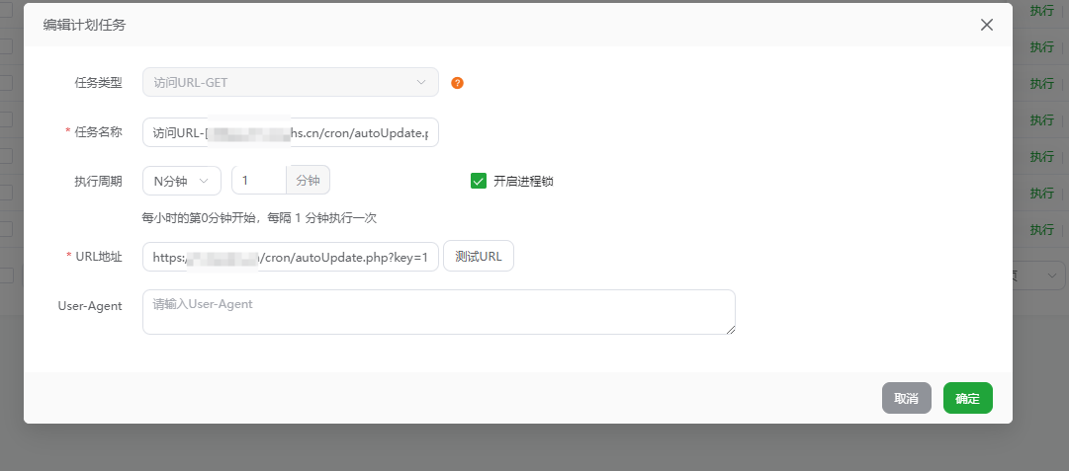Click the orange help icon beside task type
1069x471 pixels.
pyautogui.click(x=457, y=83)
